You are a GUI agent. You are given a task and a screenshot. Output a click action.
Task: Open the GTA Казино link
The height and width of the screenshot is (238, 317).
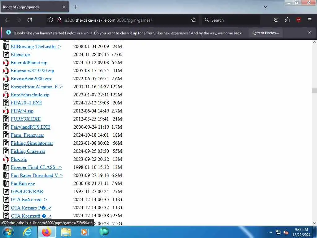[31, 208]
